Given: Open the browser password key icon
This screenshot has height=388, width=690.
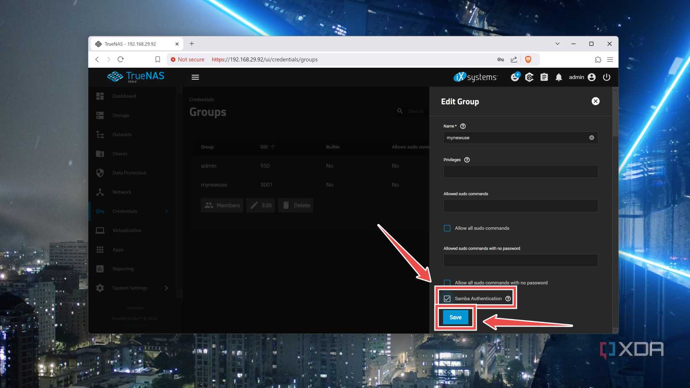Looking at the screenshot, I should (501, 59).
